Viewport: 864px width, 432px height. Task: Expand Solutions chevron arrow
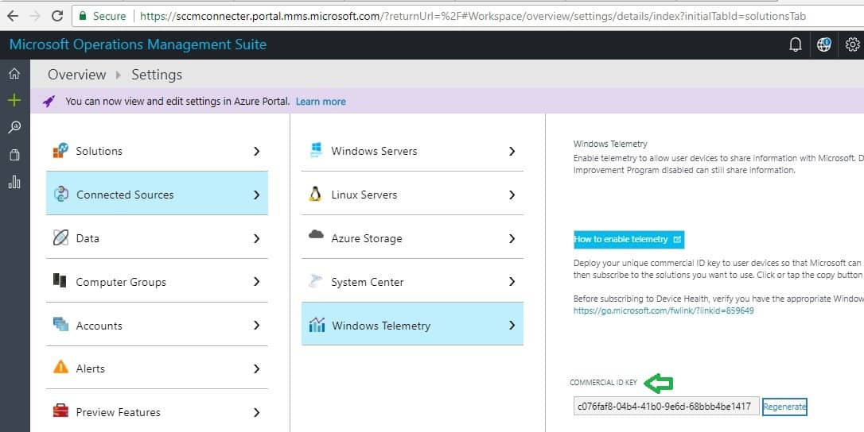[256, 151]
